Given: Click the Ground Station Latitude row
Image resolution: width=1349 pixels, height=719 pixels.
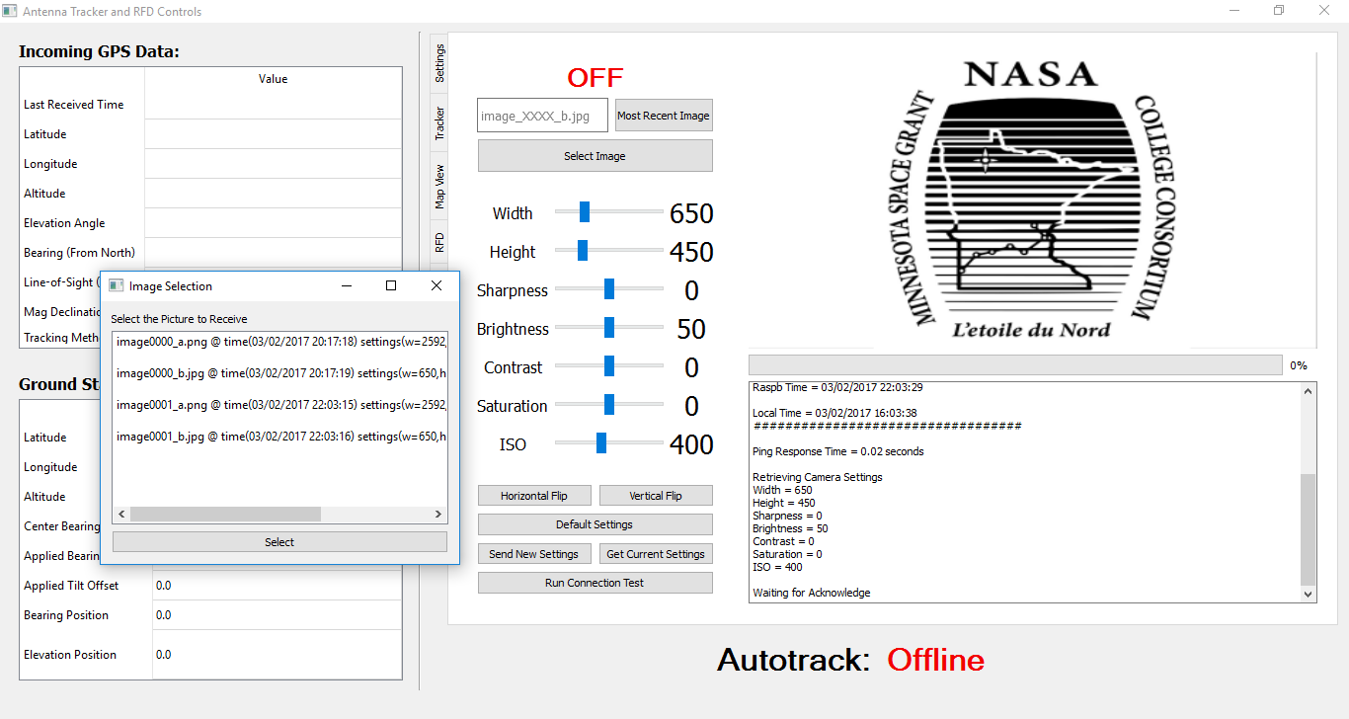Looking at the screenshot, I should 60,438.
